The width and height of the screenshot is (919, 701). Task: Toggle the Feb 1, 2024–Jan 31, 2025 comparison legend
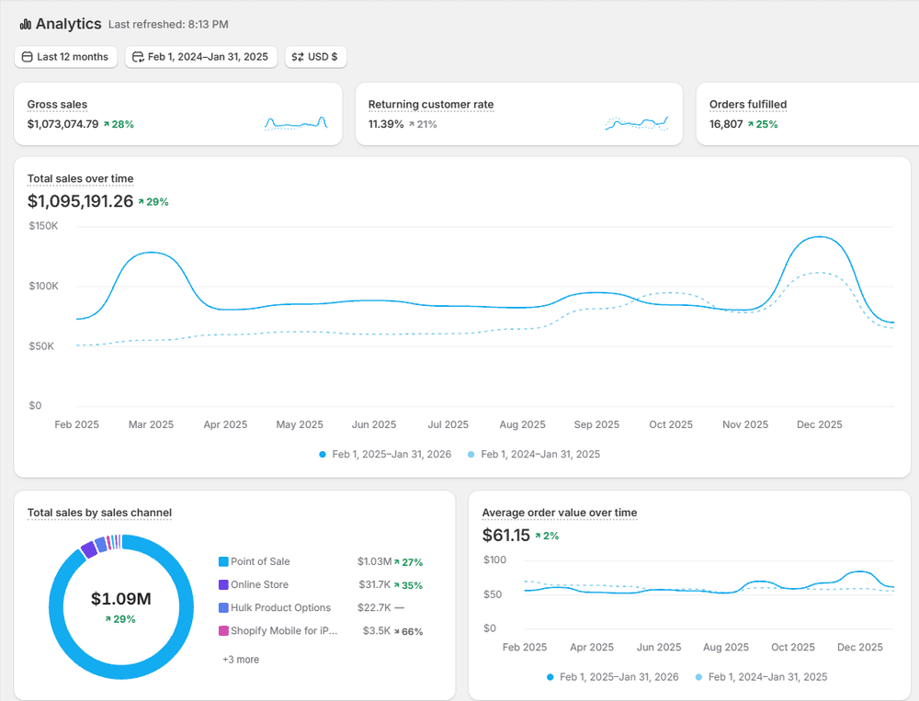click(x=537, y=454)
